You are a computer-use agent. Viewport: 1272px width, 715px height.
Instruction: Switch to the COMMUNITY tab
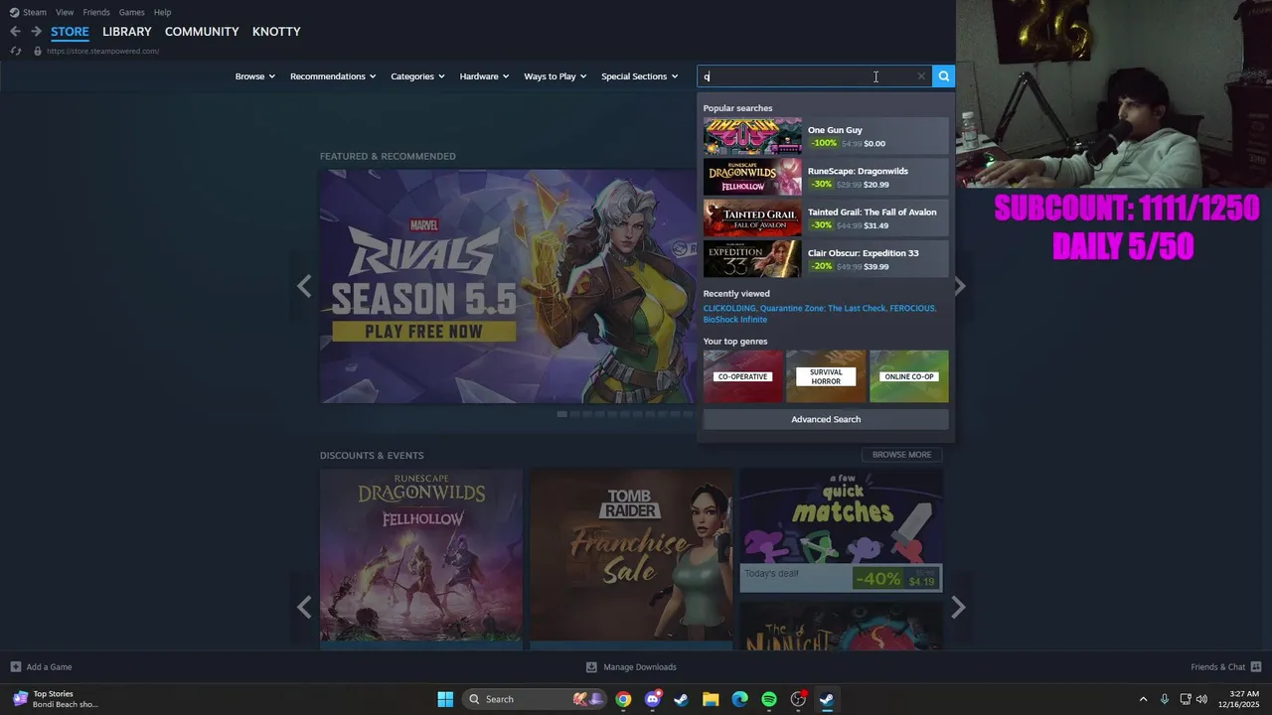tap(202, 32)
